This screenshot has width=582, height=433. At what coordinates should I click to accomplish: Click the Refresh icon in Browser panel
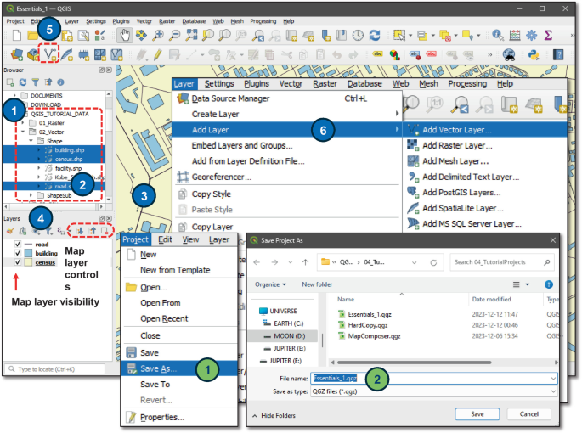tap(23, 82)
